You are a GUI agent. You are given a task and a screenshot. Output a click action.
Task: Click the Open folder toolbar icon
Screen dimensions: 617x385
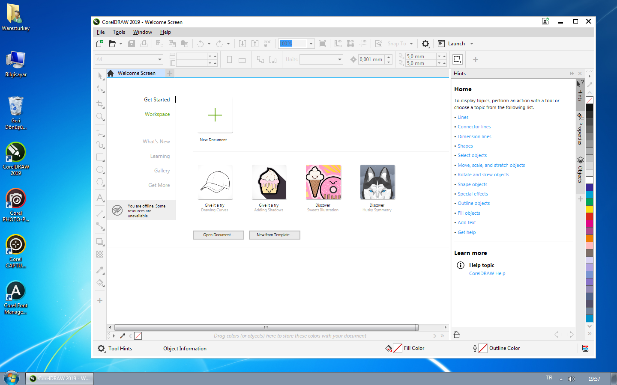coord(112,44)
